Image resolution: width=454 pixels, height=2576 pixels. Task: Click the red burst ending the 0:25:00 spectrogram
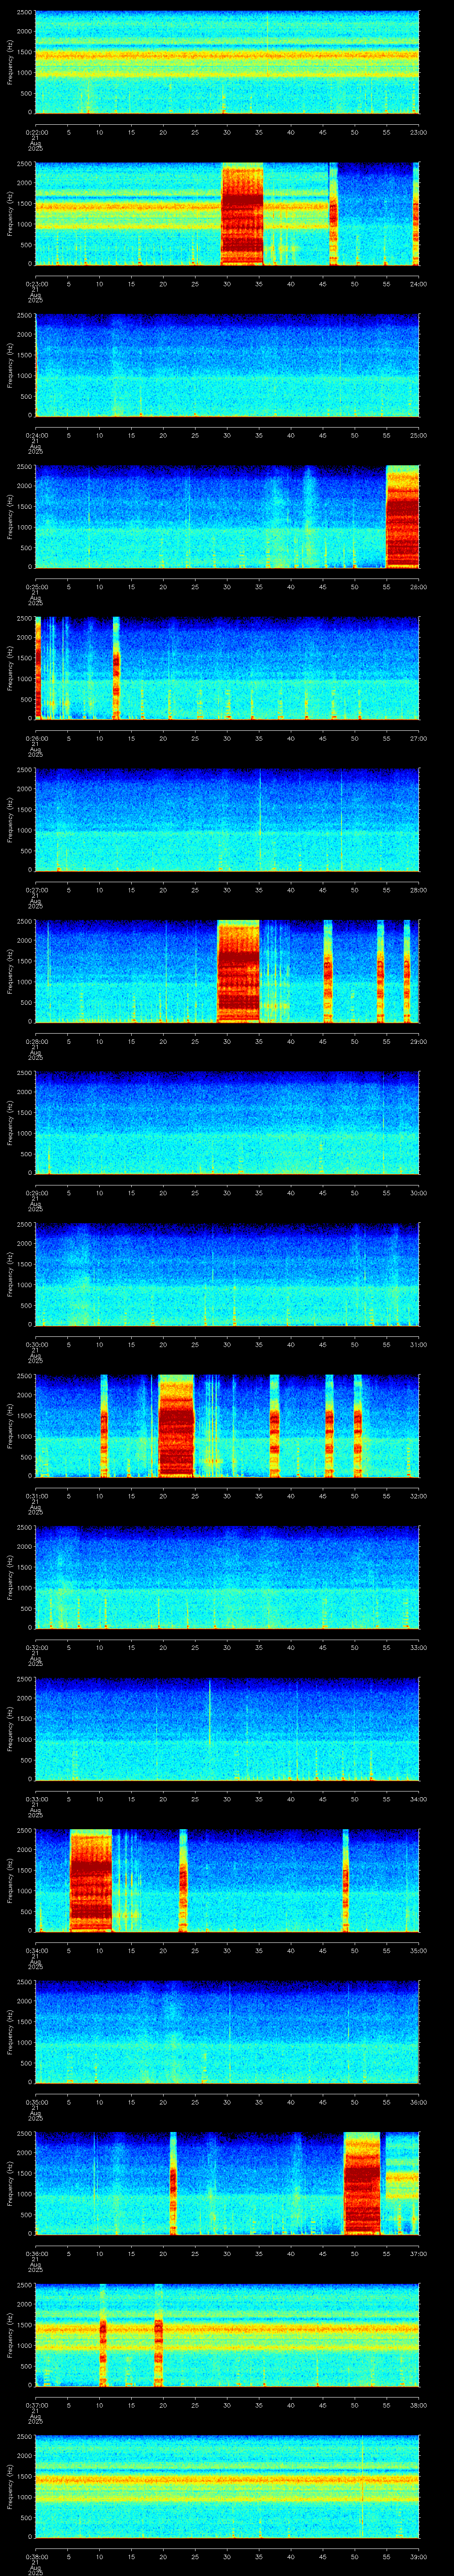point(402,517)
